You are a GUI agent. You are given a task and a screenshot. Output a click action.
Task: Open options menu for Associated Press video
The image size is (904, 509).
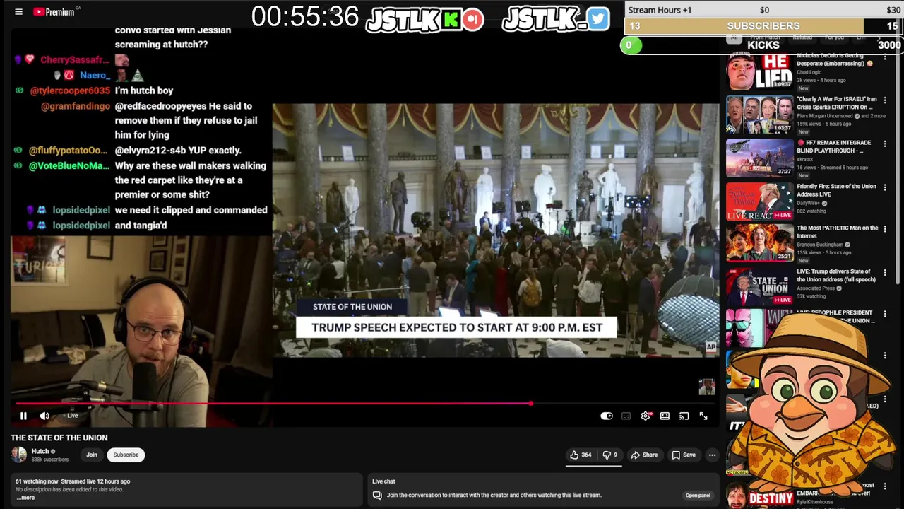pos(885,273)
